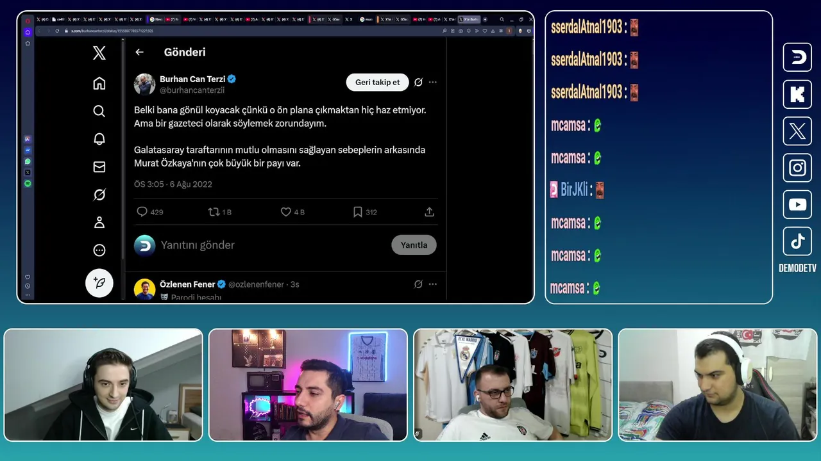Open WhatsApp in the Opera sidebar
The image size is (821, 461).
28,161
